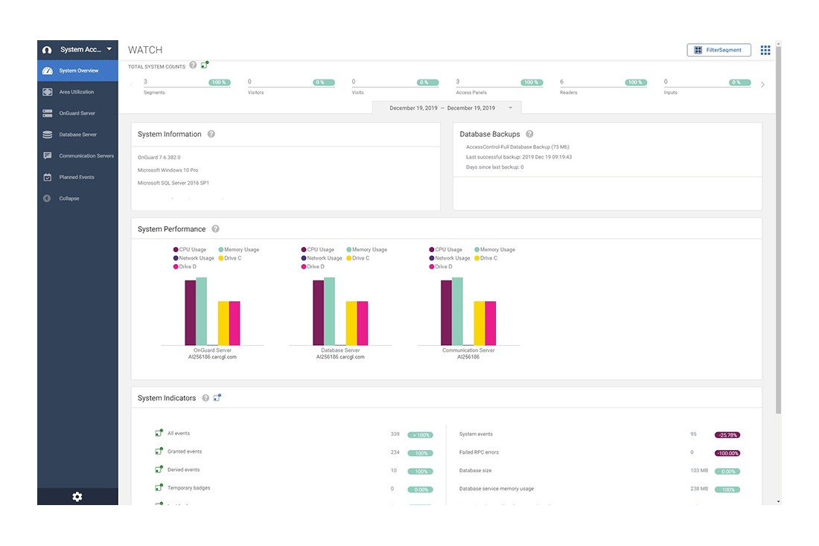
Task: Toggle Drive C legend in Communication Server chart
Action: point(485,258)
